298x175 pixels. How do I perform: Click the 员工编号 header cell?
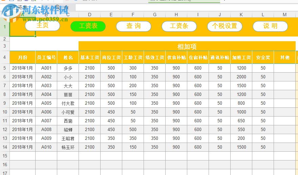pos(46,57)
